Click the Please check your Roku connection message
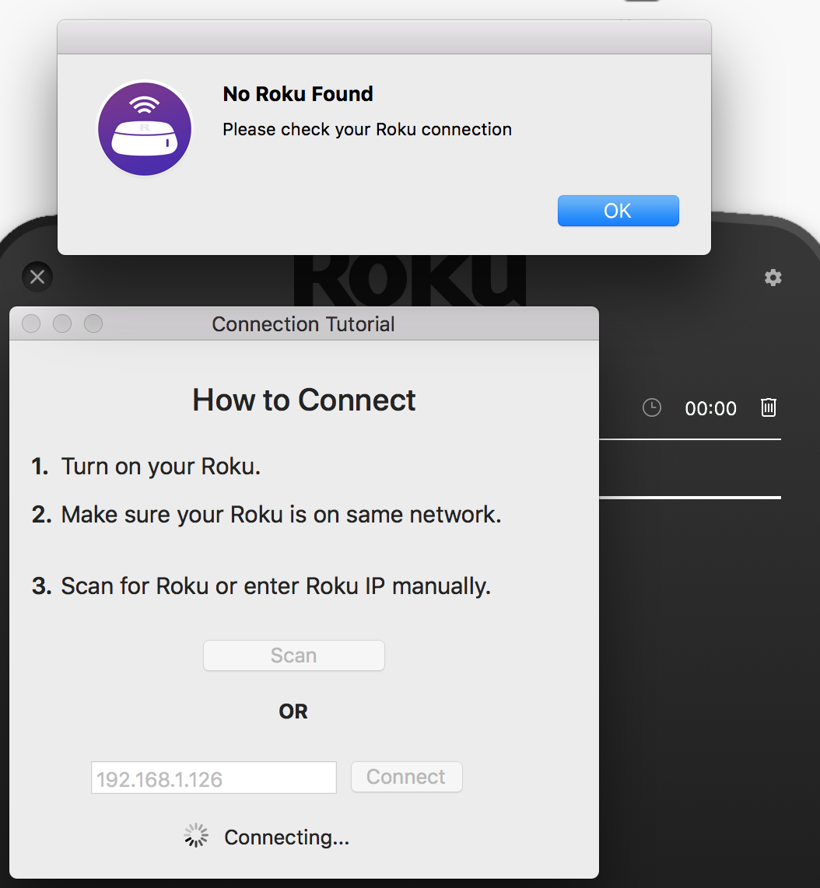This screenshot has width=820, height=888. pyautogui.click(x=367, y=129)
